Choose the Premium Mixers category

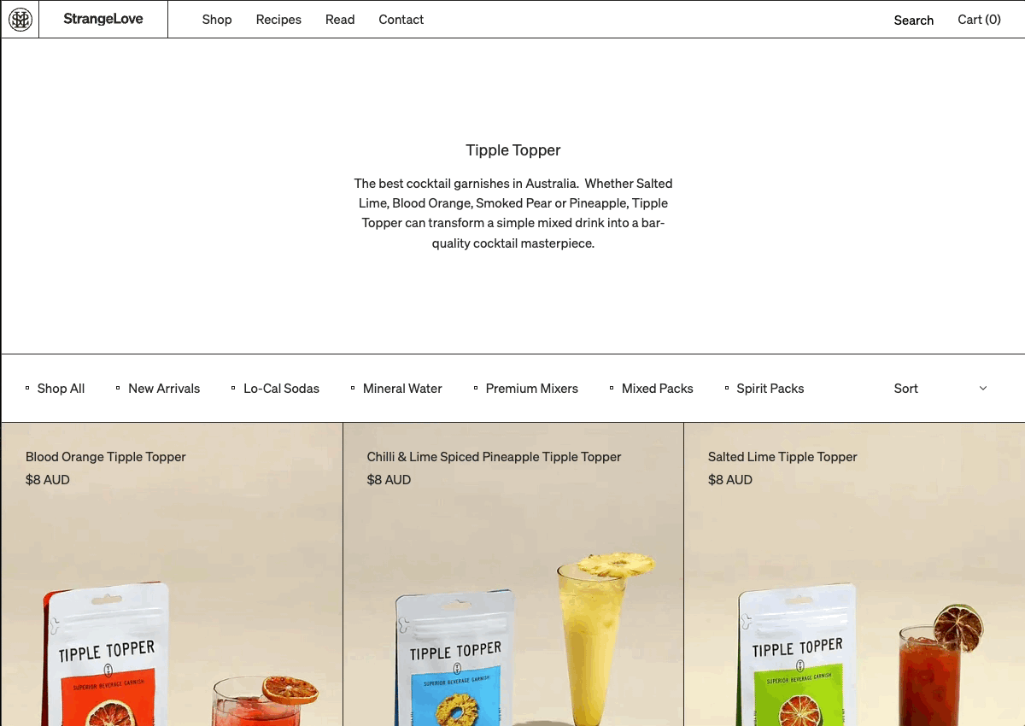click(x=531, y=389)
